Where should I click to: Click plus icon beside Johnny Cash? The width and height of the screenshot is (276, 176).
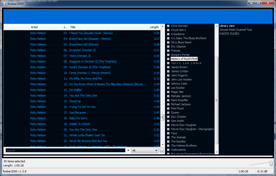click(168, 84)
